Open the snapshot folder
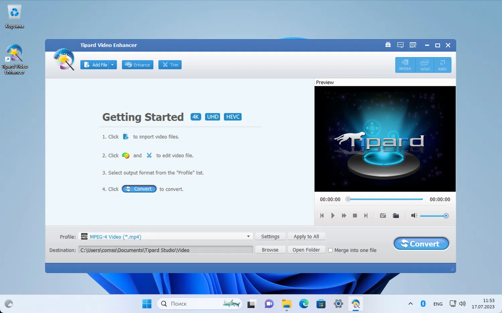The height and width of the screenshot is (313, 502). click(x=396, y=216)
